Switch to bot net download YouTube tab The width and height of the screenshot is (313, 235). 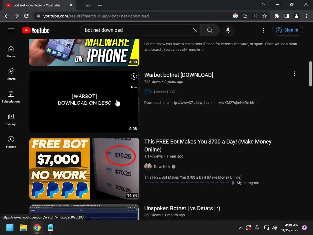[37, 5]
